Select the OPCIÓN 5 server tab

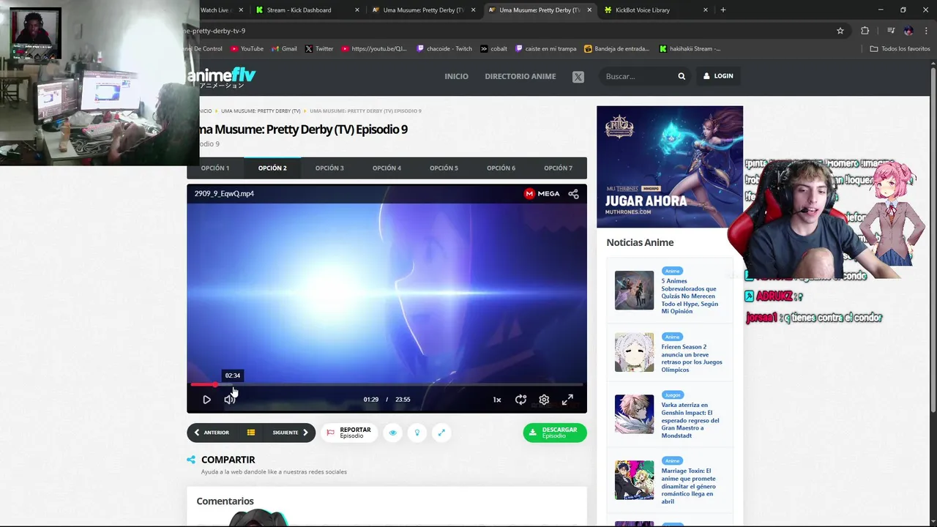click(444, 168)
